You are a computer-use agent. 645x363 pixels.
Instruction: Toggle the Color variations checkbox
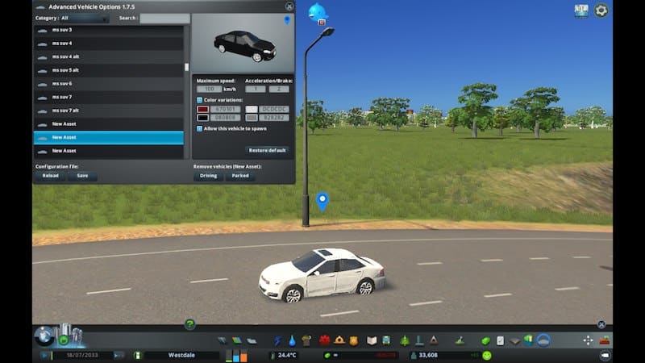point(200,100)
